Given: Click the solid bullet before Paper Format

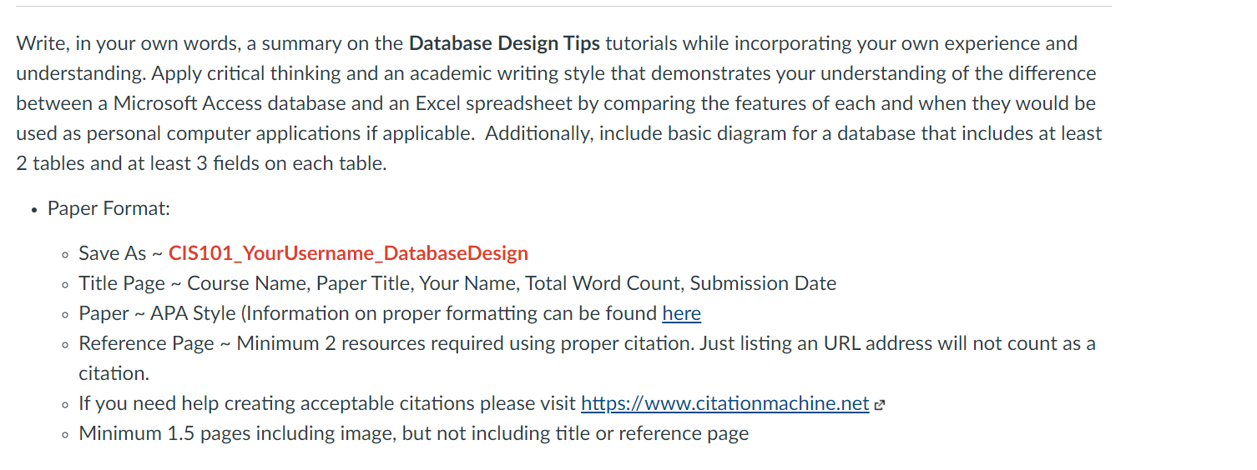Looking at the screenshot, I should pyautogui.click(x=33, y=210).
